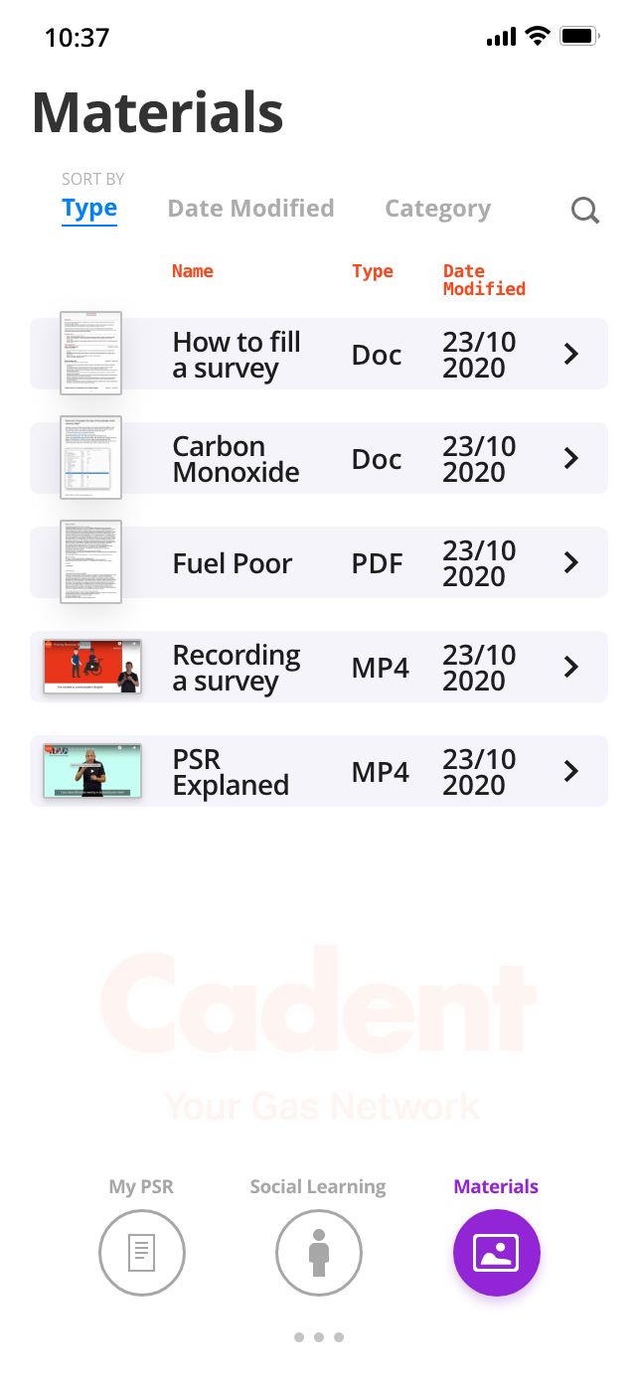Screen dimensions: 638x1381
Task: Open the Fuel Poor PDF thumbnail
Action: click(x=90, y=561)
